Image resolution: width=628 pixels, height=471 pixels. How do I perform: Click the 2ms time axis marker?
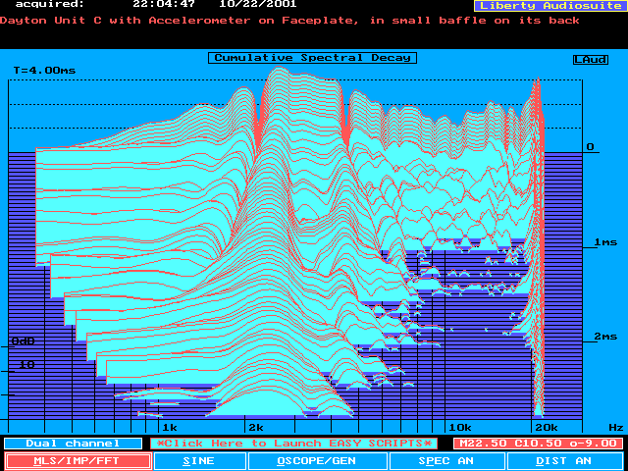coord(603,337)
